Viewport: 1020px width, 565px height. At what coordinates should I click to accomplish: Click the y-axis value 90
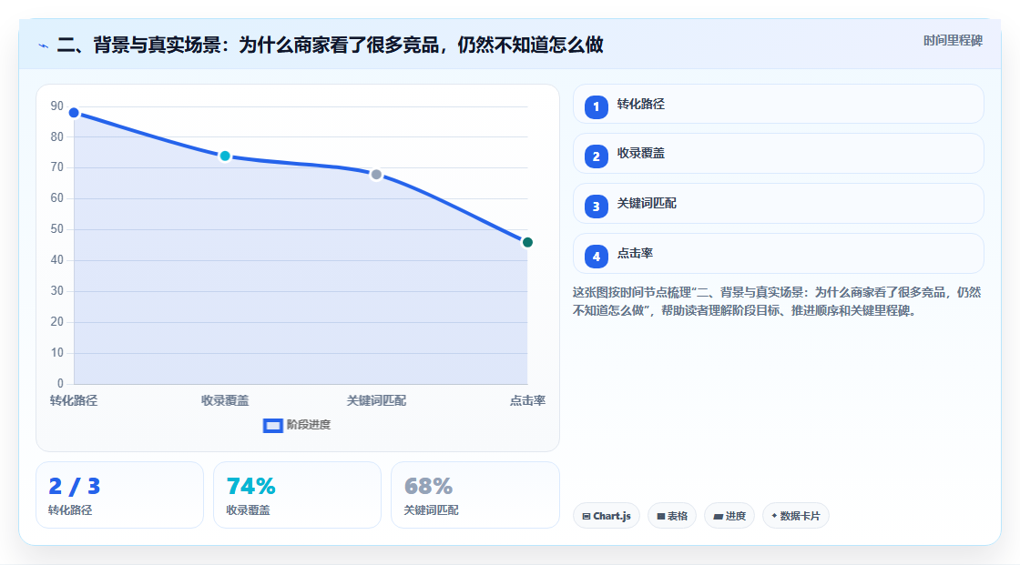coord(57,106)
